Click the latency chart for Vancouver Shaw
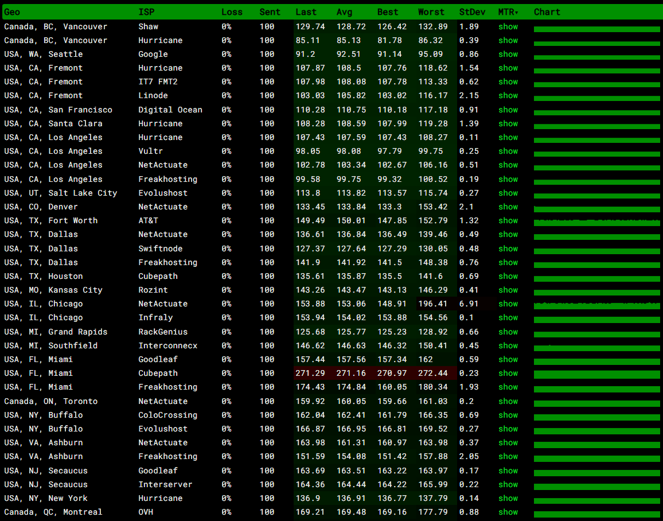663x521 pixels. coord(596,29)
